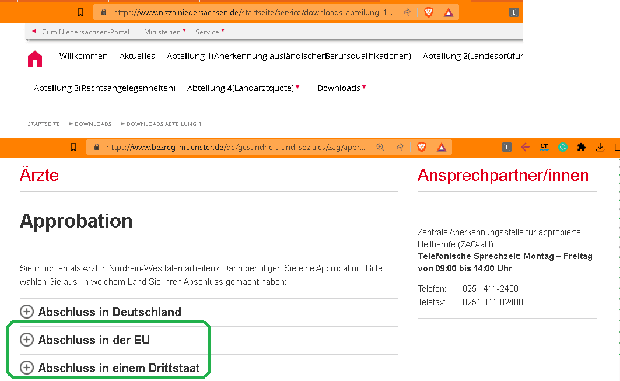This screenshot has width=620, height=381.
Task: Open the extensions puzzle-piece menu
Action: click(582, 147)
